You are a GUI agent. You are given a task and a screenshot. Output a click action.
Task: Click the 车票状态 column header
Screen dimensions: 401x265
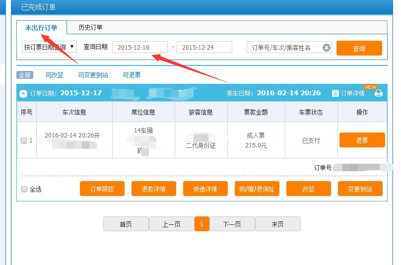[x=311, y=112]
